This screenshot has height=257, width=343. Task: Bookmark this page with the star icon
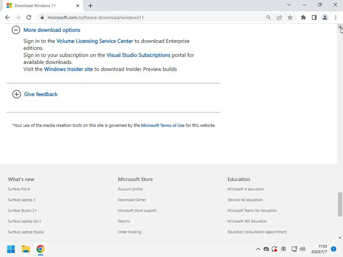(x=290, y=17)
